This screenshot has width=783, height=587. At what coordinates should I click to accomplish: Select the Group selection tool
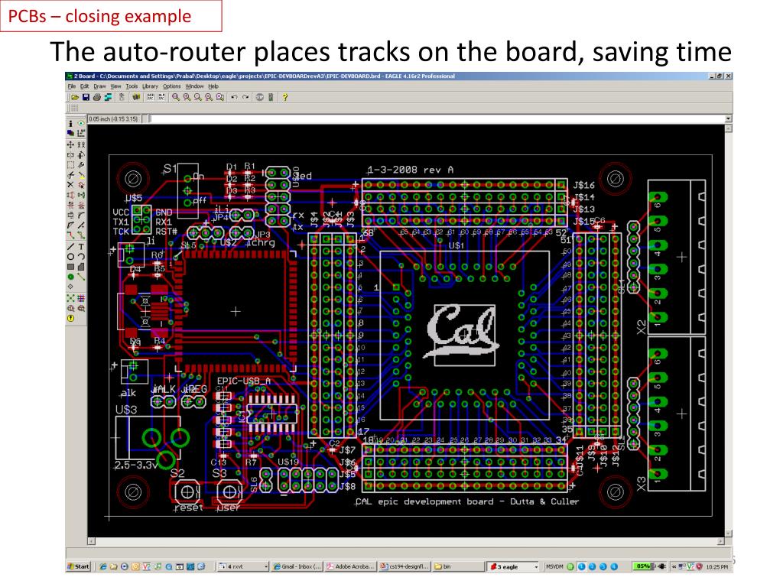click(x=70, y=165)
